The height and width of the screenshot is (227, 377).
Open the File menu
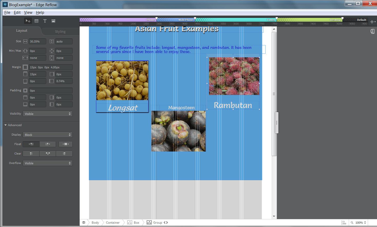pyautogui.click(x=7, y=12)
